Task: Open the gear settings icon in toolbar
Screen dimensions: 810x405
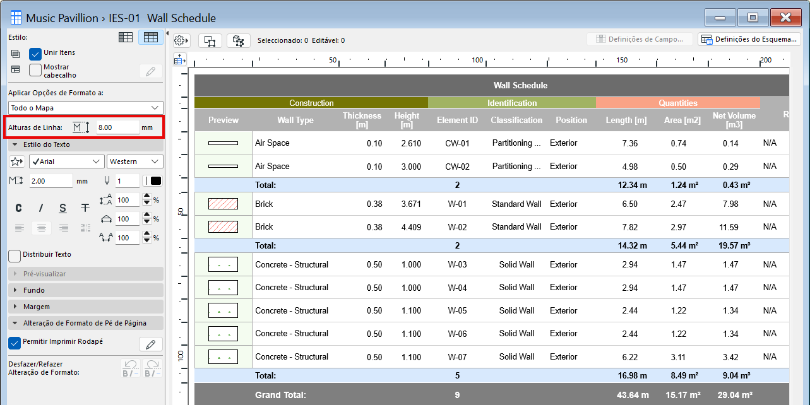Action: [x=181, y=40]
